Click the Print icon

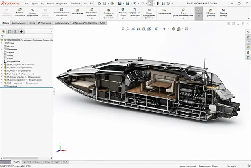coord(127,4)
